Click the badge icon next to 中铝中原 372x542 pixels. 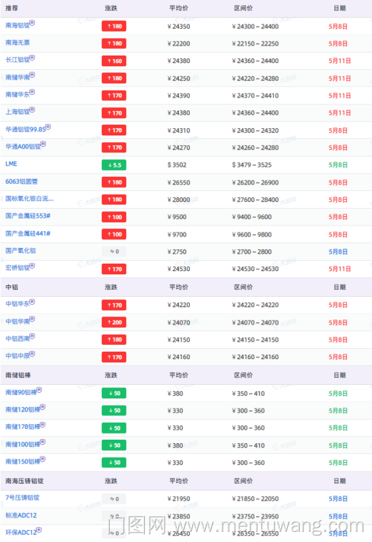point(32,354)
